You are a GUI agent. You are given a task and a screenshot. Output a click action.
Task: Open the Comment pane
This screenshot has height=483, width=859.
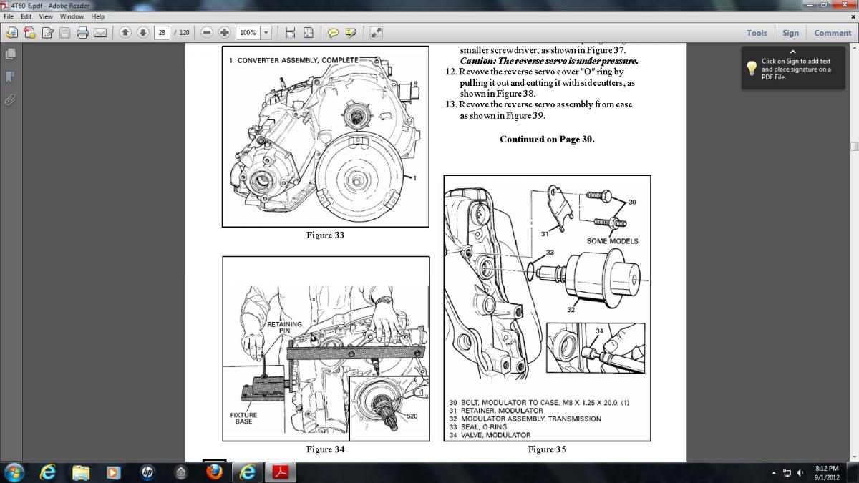point(833,33)
